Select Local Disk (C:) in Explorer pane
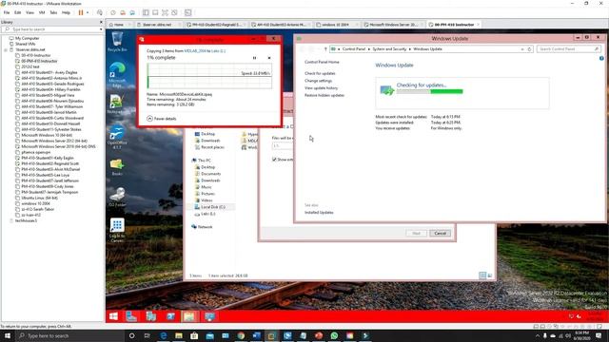Screen dimensions: 609x342 (x=210, y=207)
